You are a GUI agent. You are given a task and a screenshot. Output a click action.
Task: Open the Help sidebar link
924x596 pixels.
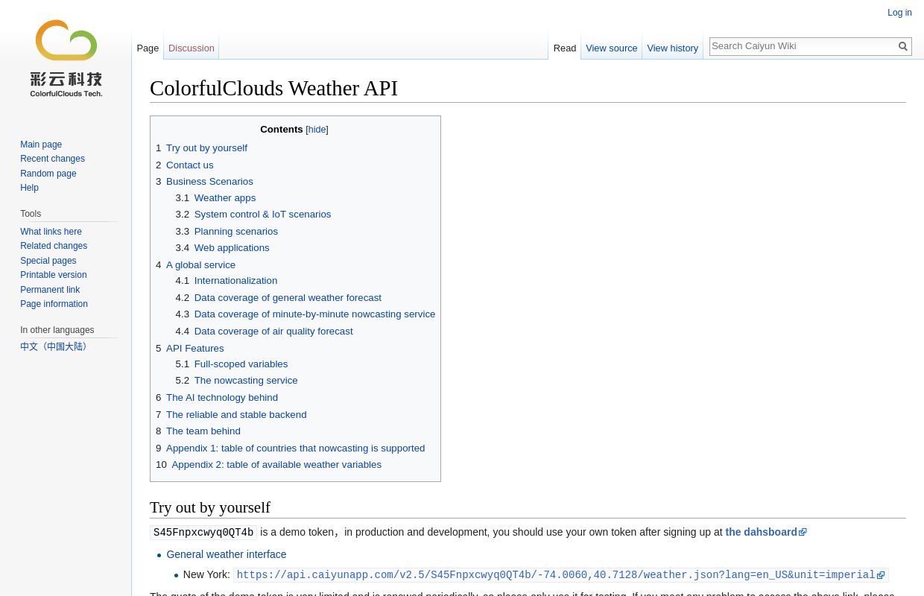[x=30, y=188]
